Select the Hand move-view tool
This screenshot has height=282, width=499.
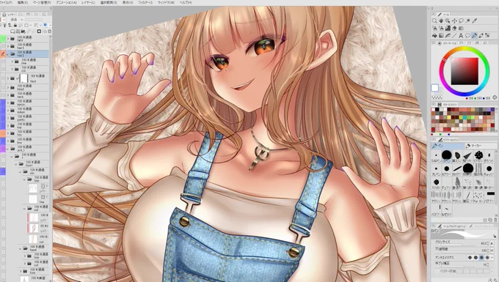coord(441,21)
